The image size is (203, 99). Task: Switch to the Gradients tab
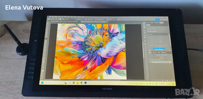tap(157, 22)
